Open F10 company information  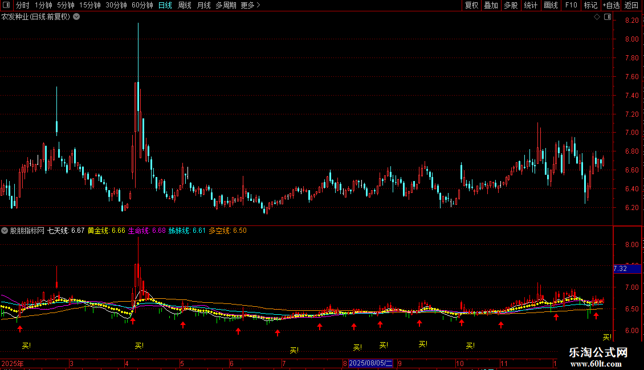(x=571, y=5)
